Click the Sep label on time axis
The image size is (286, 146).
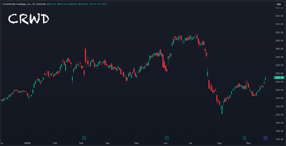[248, 143]
